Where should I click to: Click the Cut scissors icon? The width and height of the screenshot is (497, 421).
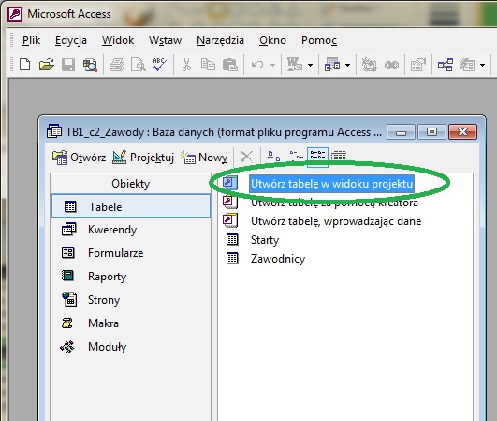(186, 65)
